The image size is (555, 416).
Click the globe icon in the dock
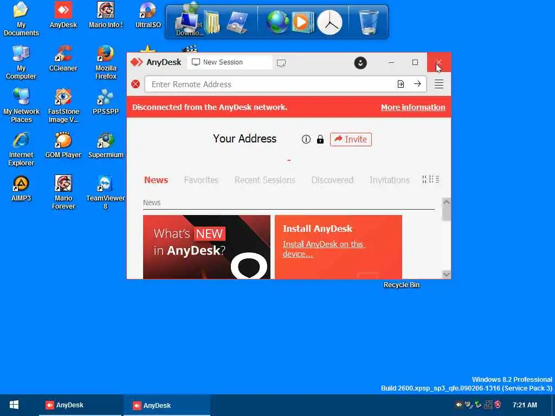277,22
